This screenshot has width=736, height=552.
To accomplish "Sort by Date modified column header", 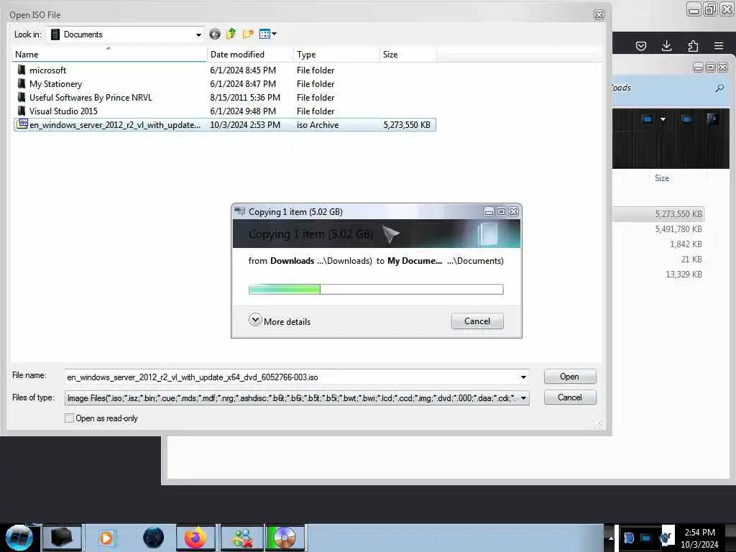I will [250, 55].
